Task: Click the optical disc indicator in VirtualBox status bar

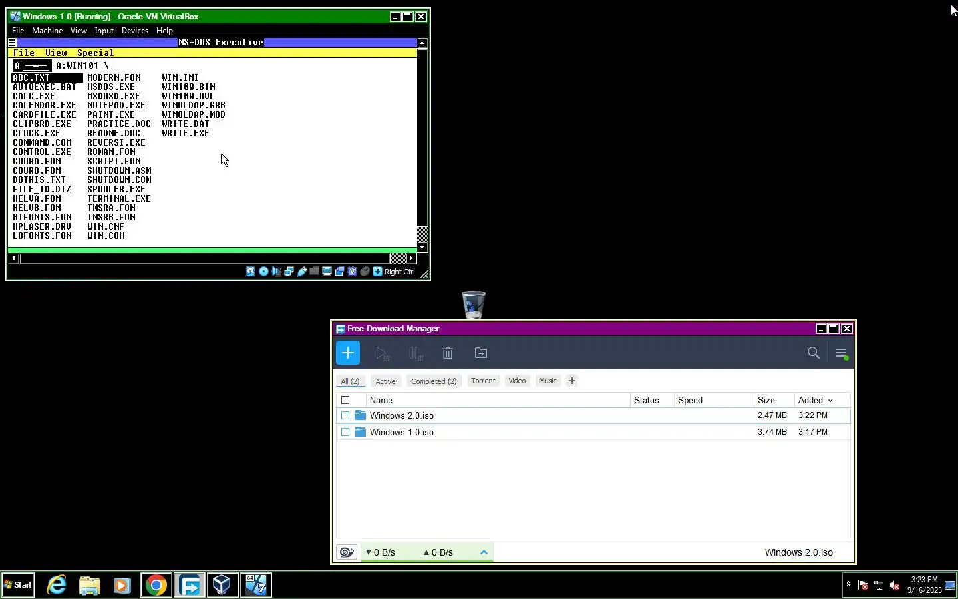Action: [x=263, y=272]
